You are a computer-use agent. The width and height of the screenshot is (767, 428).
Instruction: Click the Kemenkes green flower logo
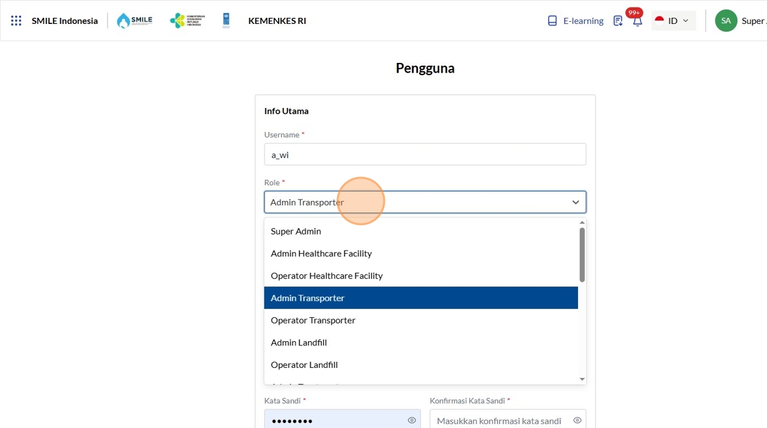tap(188, 21)
